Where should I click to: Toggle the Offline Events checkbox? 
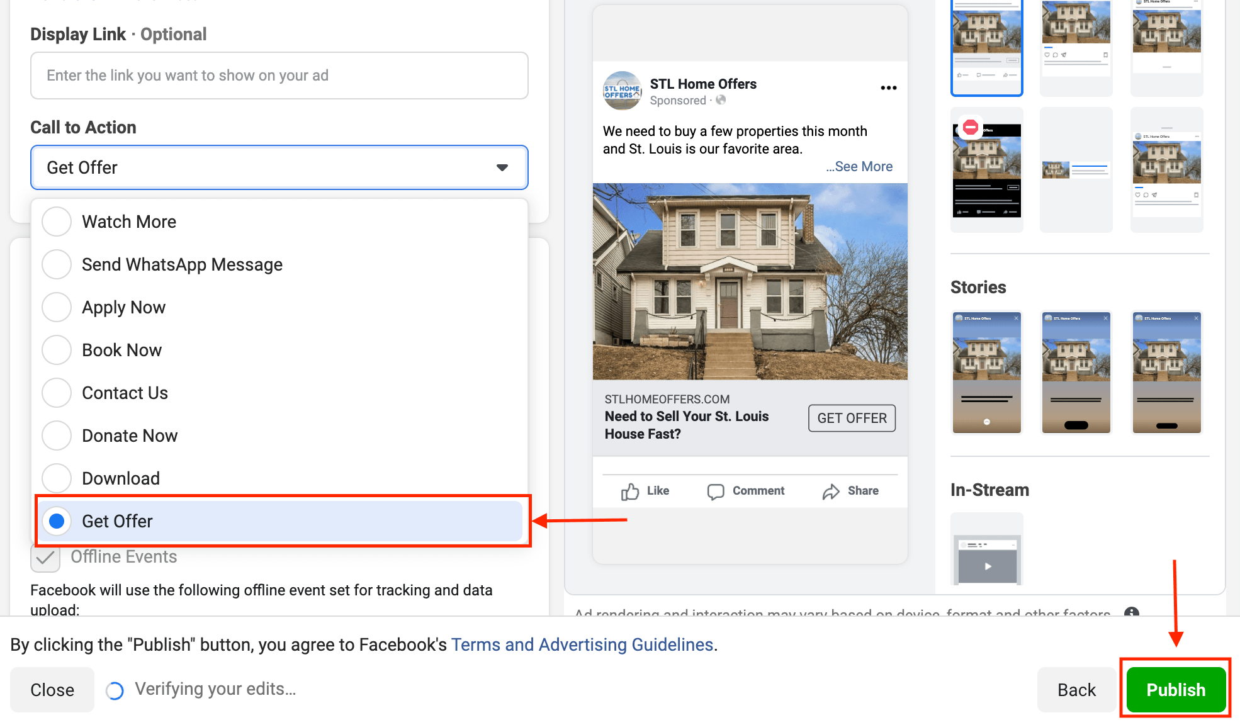[x=44, y=557]
